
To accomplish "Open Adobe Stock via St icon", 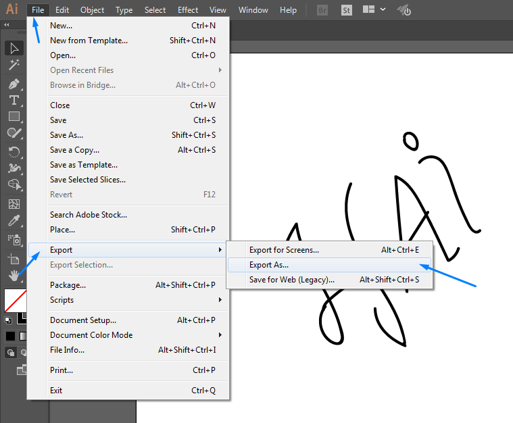I will [x=347, y=10].
